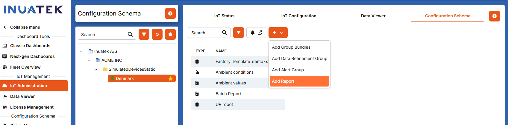This screenshot has height=125, width=508.
Task: Click the ACME INC building icon
Action: 98,60
